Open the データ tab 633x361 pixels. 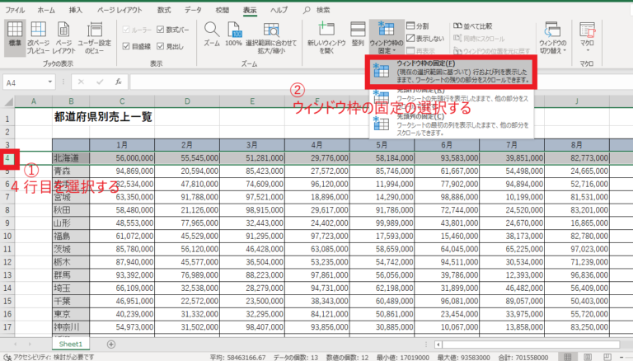[x=193, y=10]
